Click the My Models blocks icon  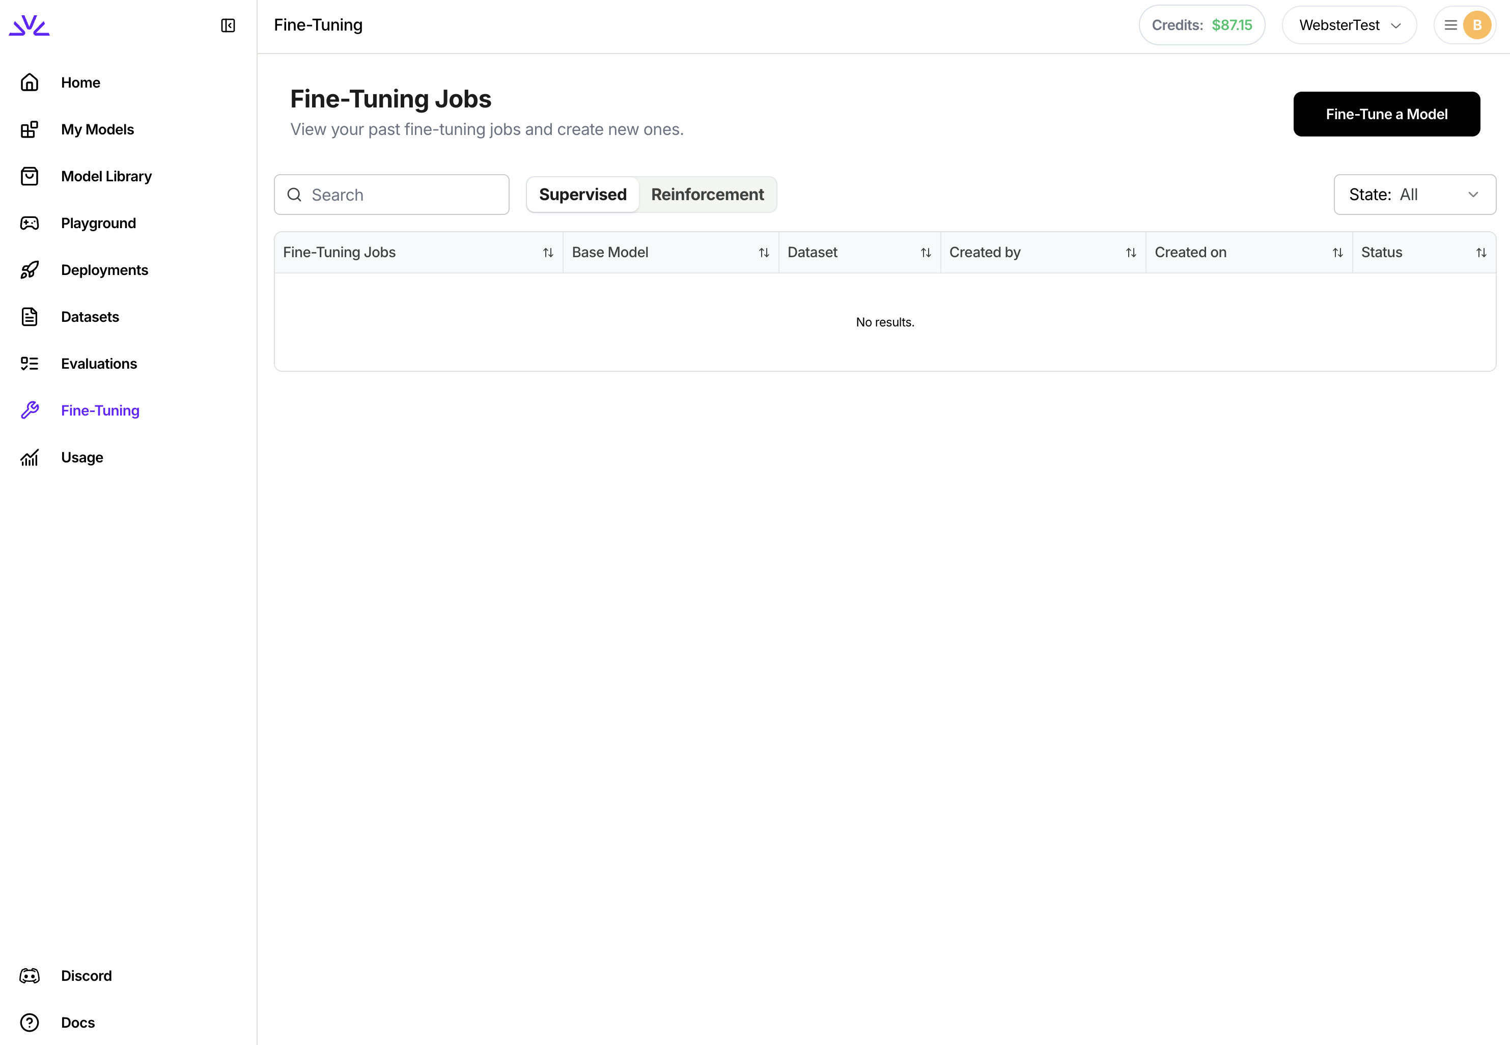(30, 130)
